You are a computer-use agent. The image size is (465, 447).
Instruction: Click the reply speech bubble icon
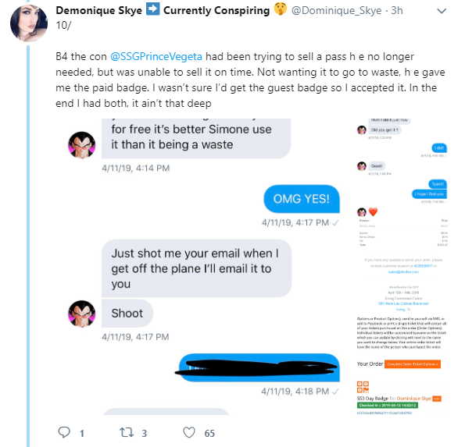tap(64, 432)
